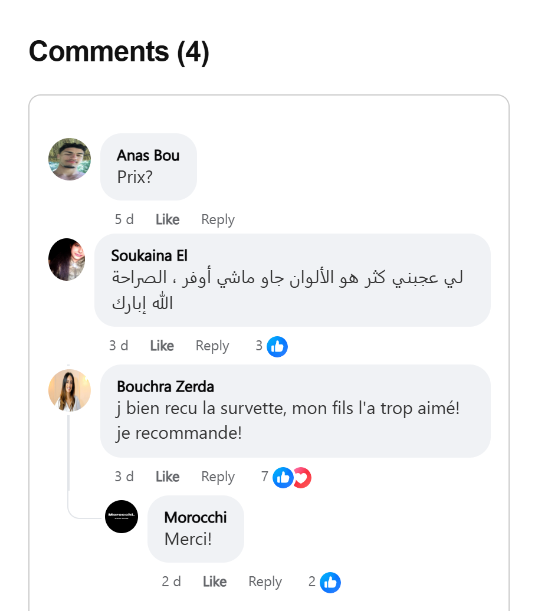Viewport: 538px width, 611px height.
Task: Reply to Morocchi's "Merci!" comment
Action: pyautogui.click(x=265, y=582)
